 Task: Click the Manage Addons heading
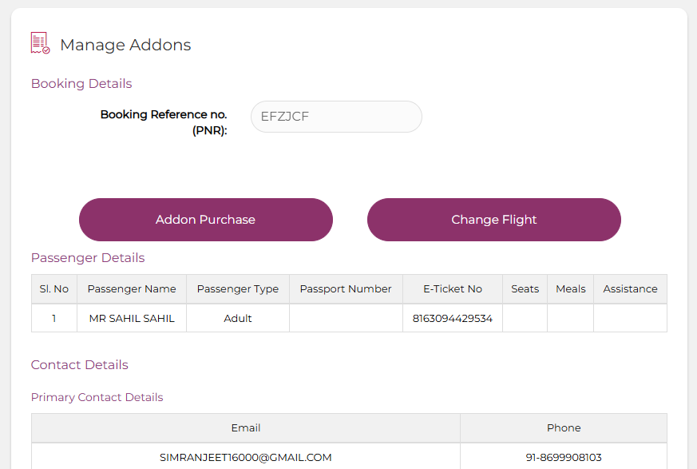125,45
